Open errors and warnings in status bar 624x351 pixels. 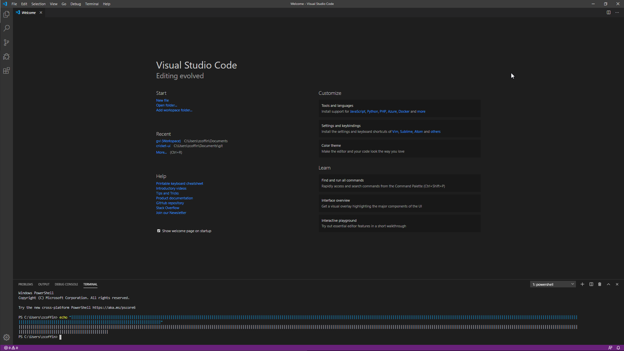11,348
